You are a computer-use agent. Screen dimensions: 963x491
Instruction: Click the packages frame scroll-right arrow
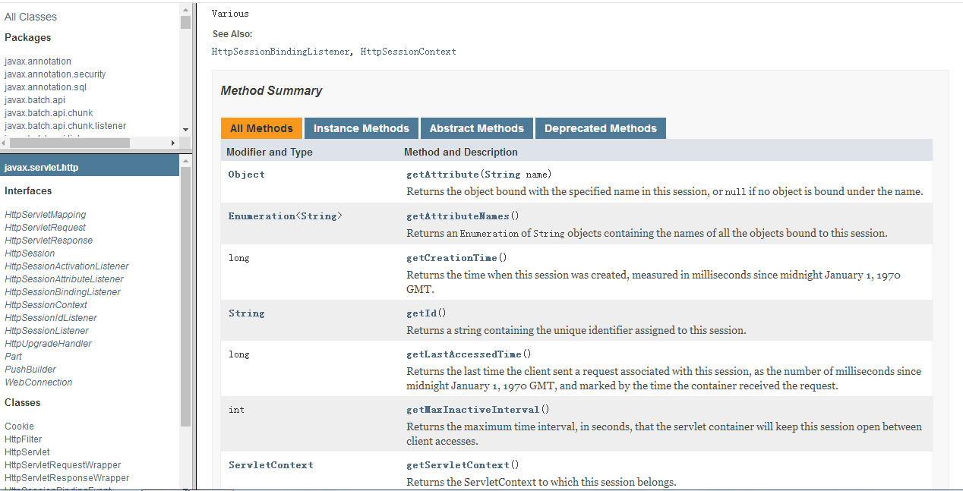click(173, 143)
